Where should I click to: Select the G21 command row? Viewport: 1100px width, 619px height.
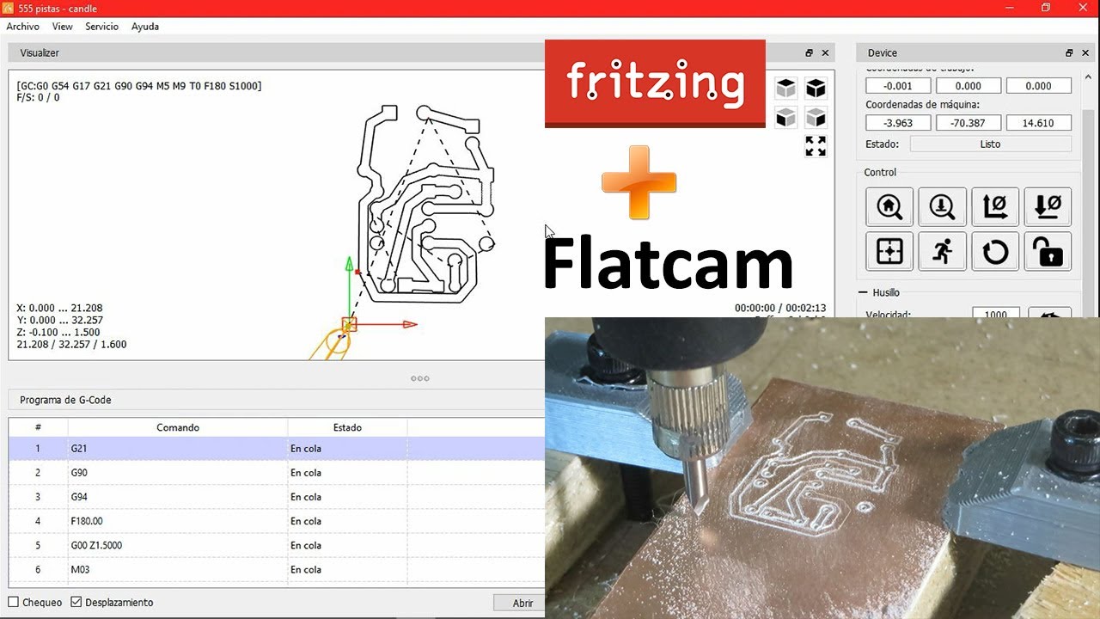point(277,449)
